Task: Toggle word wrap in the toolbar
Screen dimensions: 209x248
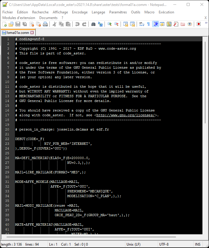Action: (141, 24)
